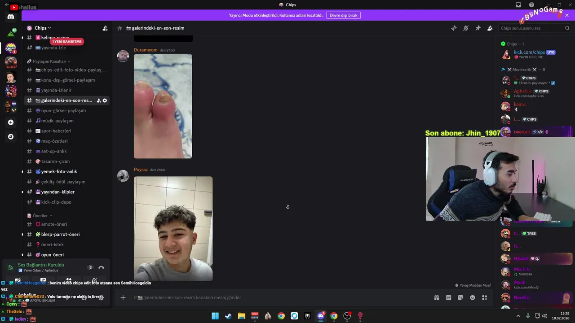
Task: Open the kick-clip-depo channel
Action: click(x=66, y=202)
